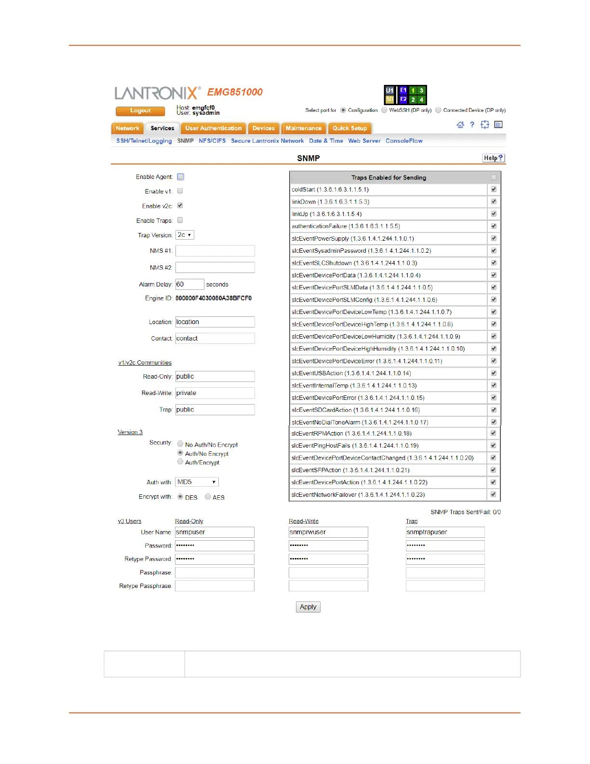Click the Apply button
The image size is (590, 764).
[308, 607]
